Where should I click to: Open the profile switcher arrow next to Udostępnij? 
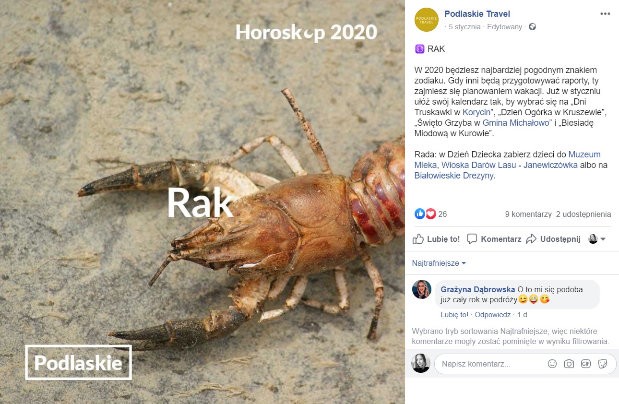pos(597,239)
